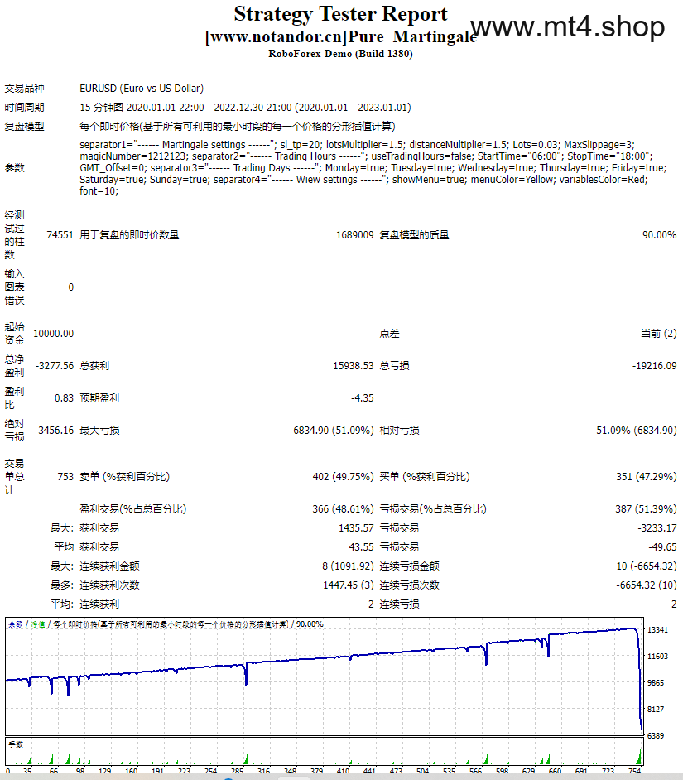The width and height of the screenshot is (683, 780).
Task: Click average loss trade value -49.65
Action: point(662,546)
